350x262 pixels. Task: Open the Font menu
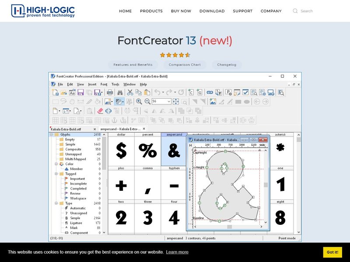point(104,84)
